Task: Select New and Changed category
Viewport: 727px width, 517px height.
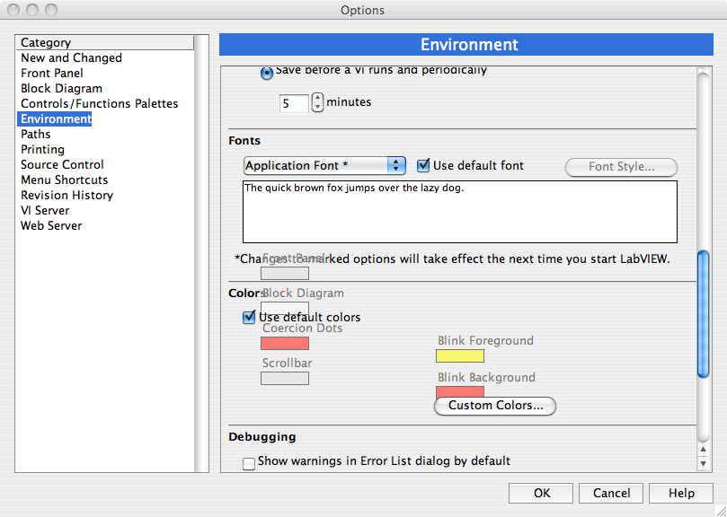Action: [x=71, y=58]
